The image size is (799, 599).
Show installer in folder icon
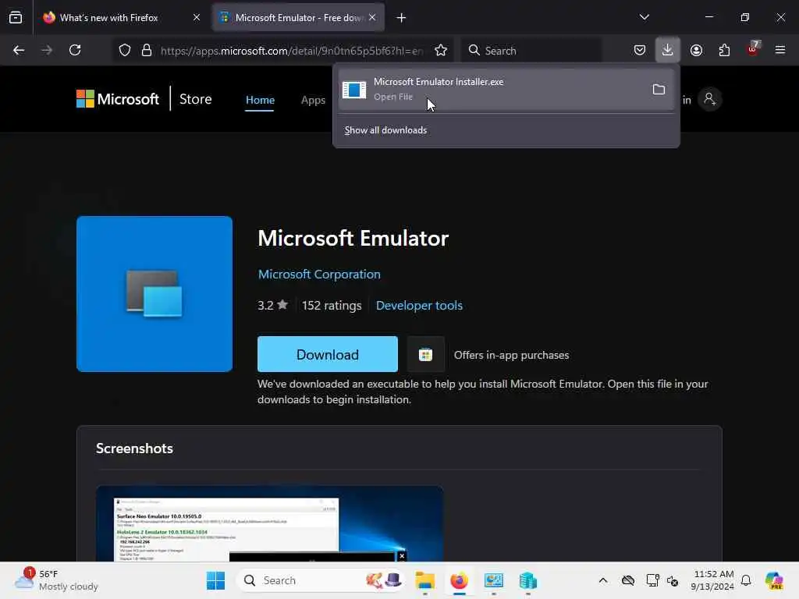tap(659, 90)
